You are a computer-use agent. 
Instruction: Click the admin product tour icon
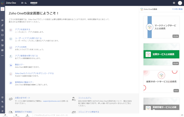11,83
